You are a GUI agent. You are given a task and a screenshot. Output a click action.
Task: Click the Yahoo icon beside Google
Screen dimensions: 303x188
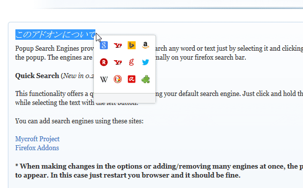pyautogui.click(x=118, y=45)
